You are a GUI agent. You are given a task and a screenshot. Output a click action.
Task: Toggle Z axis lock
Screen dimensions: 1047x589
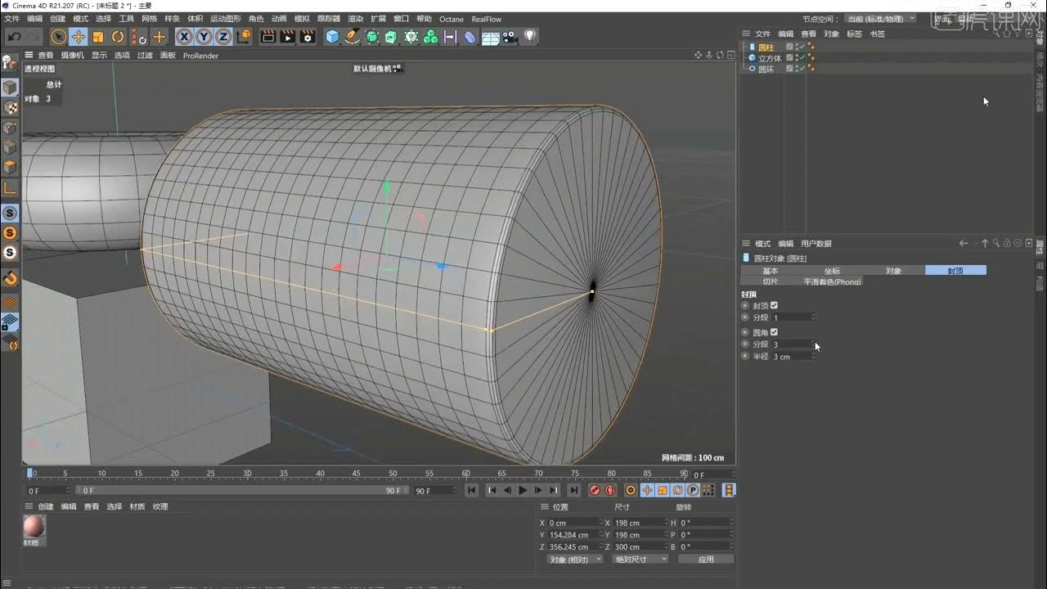[223, 37]
